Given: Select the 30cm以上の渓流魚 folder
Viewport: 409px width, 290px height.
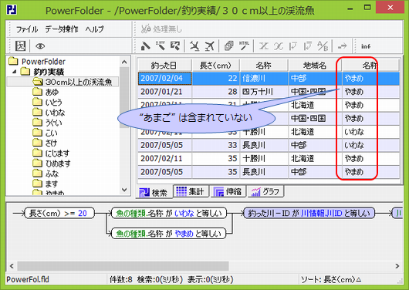Looking at the screenshot, I should pos(73,82).
